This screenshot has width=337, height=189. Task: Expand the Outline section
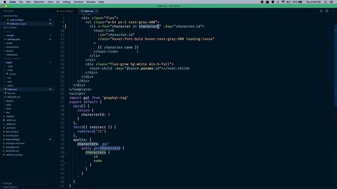coord(8,184)
